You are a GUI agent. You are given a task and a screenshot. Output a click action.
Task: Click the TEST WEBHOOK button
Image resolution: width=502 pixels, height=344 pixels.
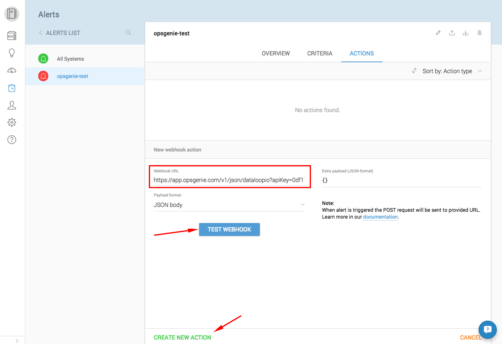pos(229,229)
